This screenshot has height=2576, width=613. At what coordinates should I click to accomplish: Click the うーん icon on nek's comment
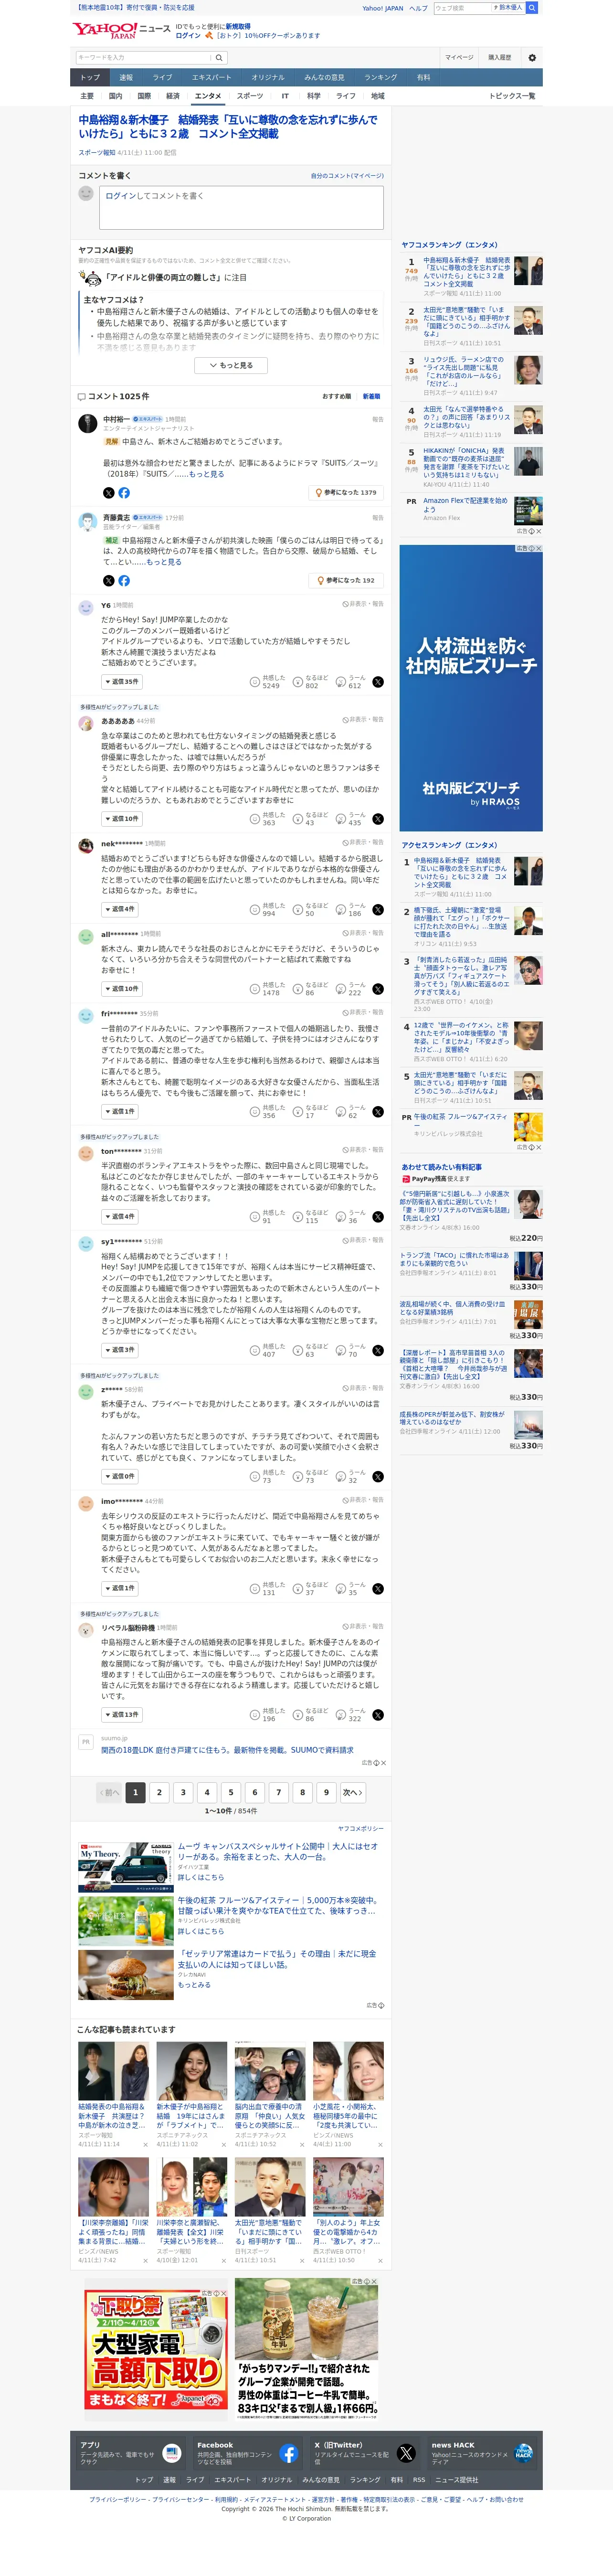tap(340, 909)
